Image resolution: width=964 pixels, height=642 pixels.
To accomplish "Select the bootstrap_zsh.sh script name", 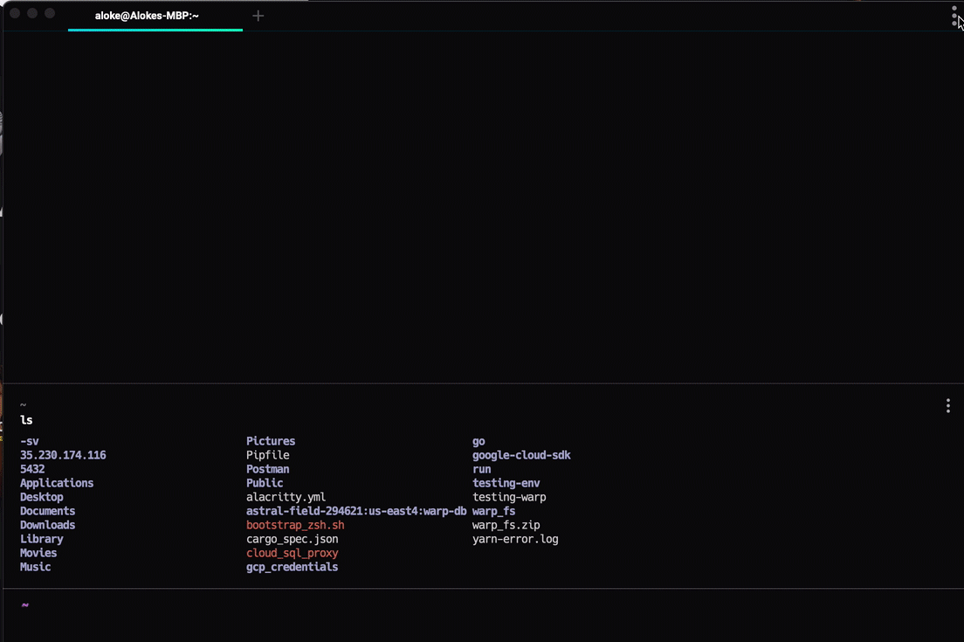I will pos(293,525).
